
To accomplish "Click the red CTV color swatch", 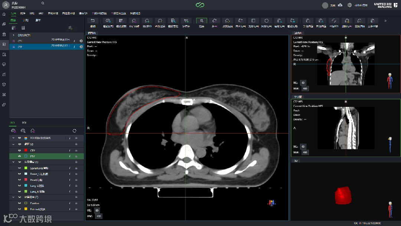I will (x=26, y=150).
